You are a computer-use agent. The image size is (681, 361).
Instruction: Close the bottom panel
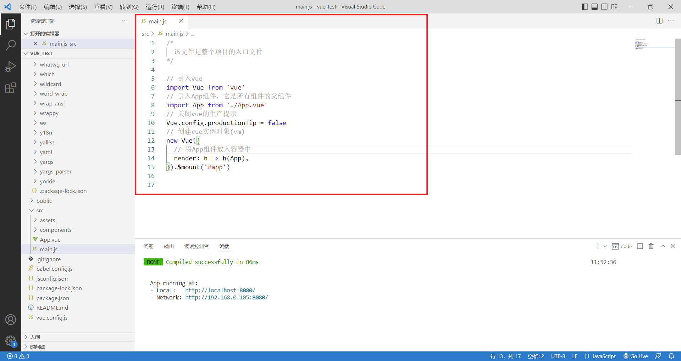[x=672, y=246]
